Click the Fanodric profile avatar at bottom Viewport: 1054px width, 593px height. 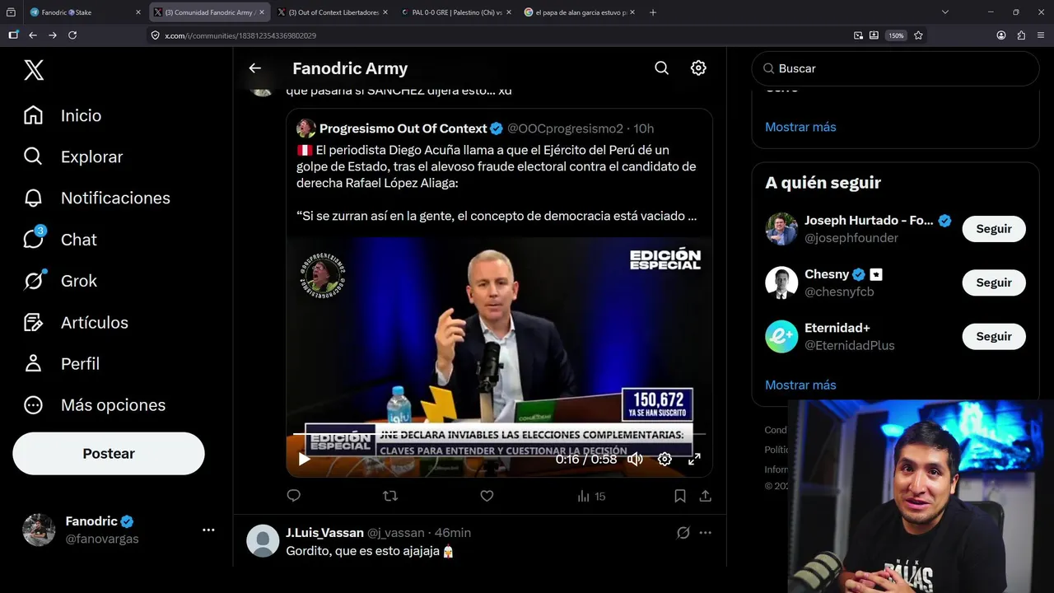pos(39,530)
